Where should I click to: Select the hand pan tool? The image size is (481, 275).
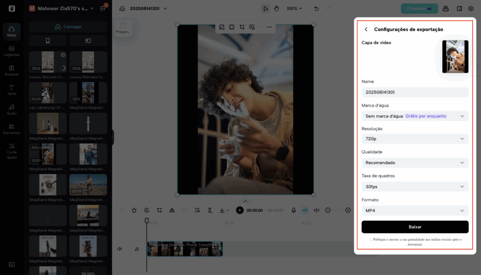click(277, 8)
